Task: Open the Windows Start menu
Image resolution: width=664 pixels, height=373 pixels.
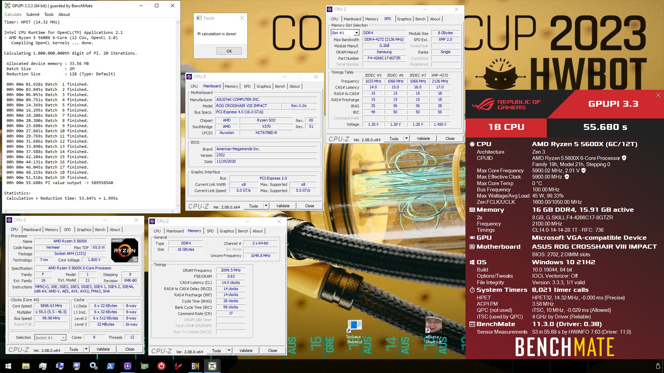Action: (8, 366)
